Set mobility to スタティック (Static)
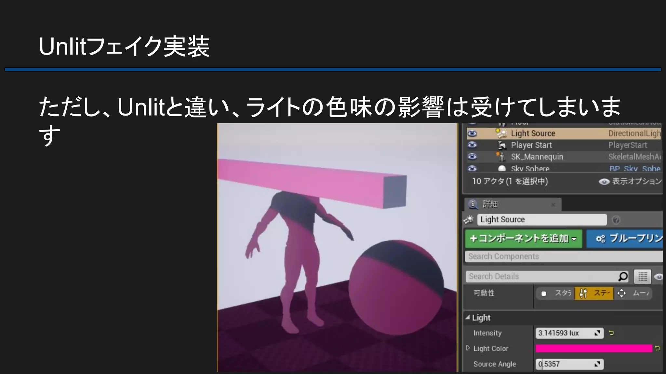Image resolution: width=666 pixels, height=374 pixels. (x=555, y=293)
